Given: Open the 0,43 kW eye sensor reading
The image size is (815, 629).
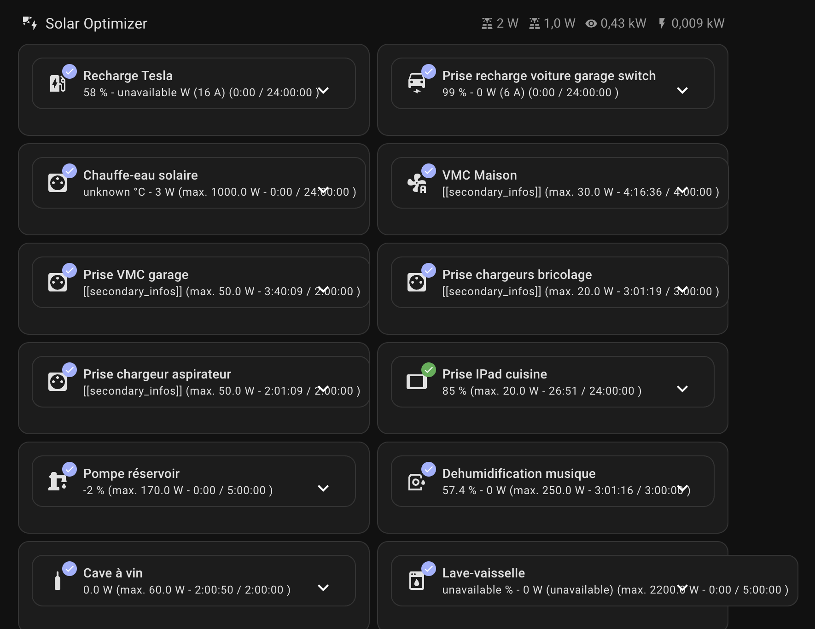Looking at the screenshot, I should pyautogui.click(x=616, y=23).
